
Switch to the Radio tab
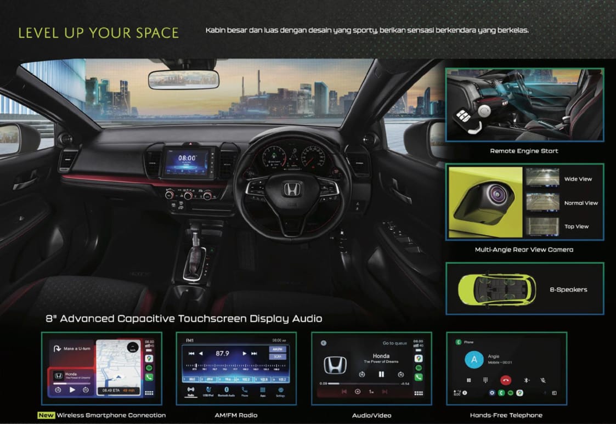click(x=190, y=392)
